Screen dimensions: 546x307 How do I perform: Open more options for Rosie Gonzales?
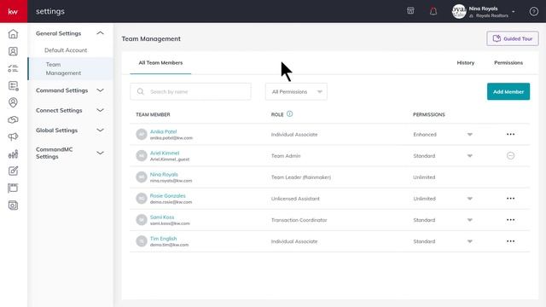(510, 199)
